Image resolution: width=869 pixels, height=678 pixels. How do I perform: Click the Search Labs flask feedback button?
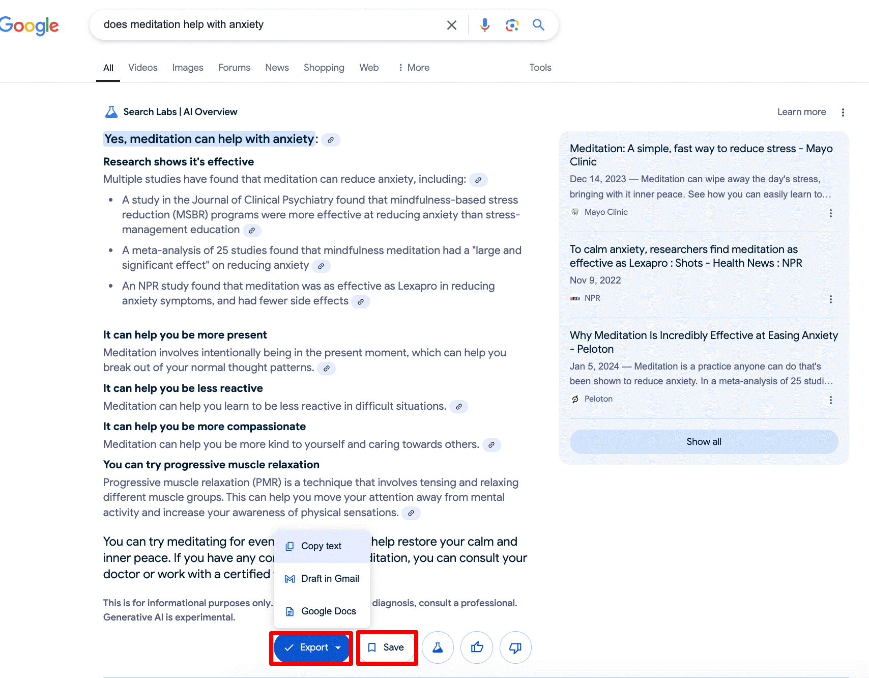pyautogui.click(x=438, y=647)
